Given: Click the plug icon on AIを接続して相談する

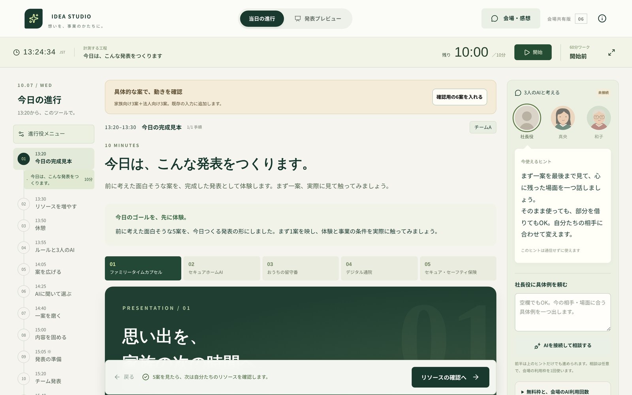Looking at the screenshot, I should 537,346.
